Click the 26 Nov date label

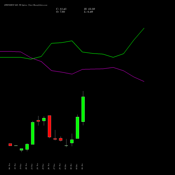coord(49,167)
